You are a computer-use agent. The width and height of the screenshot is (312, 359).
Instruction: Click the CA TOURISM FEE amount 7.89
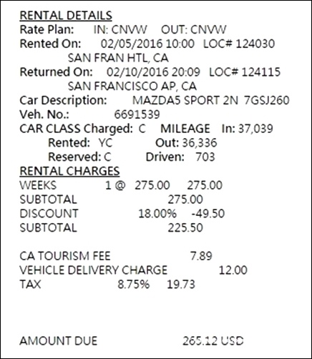click(x=201, y=256)
